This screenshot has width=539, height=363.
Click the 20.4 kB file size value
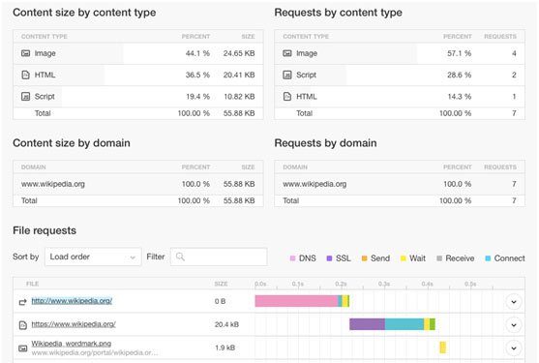point(226,324)
